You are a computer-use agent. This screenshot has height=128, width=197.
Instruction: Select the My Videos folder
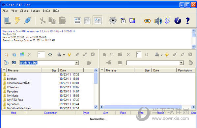[x=13, y=104]
